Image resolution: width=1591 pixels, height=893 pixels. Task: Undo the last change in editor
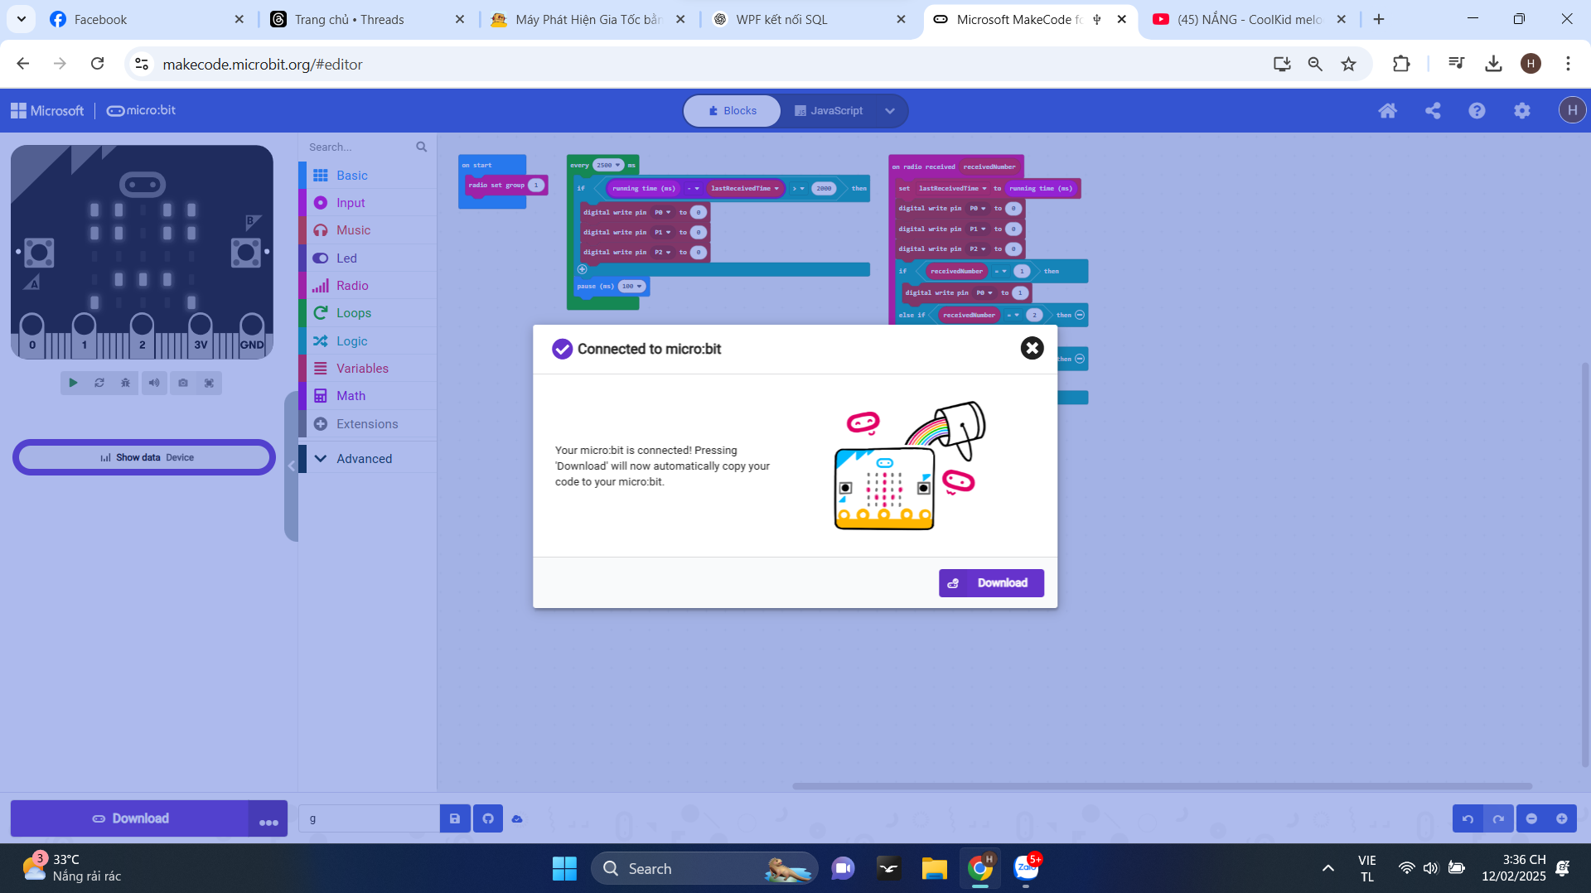click(1468, 818)
